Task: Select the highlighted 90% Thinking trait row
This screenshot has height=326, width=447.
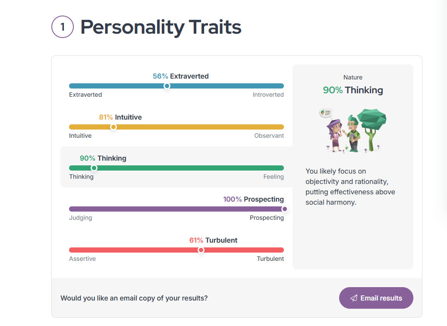Action: pyautogui.click(x=176, y=167)
